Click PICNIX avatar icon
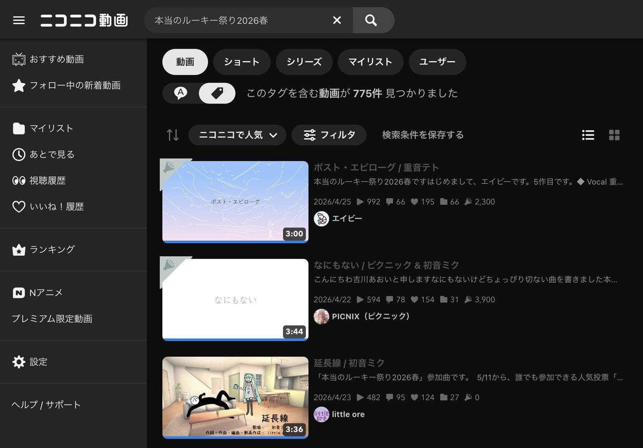The width and height of the screenshot is (643, 448). pyautogui.click(x=322, y=317)
